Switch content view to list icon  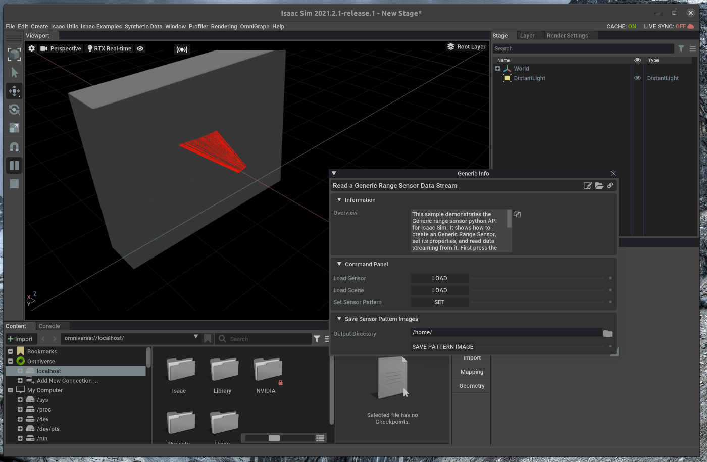(320, 438)
